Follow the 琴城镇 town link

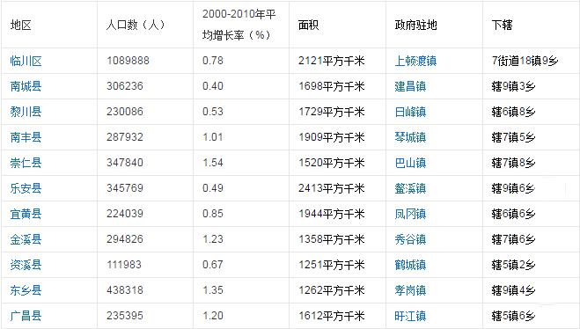point(410,137)
